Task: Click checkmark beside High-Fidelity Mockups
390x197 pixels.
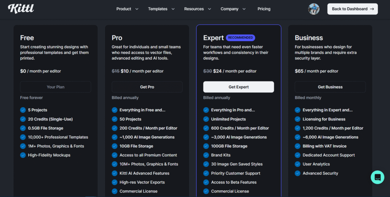Action: click(23, 155)
